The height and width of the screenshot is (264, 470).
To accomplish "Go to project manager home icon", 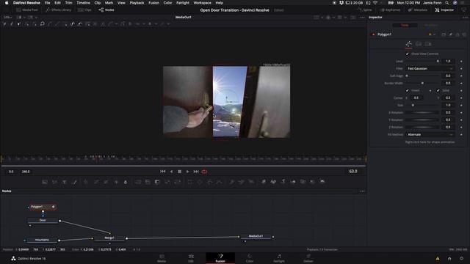I will click(449, 258).
